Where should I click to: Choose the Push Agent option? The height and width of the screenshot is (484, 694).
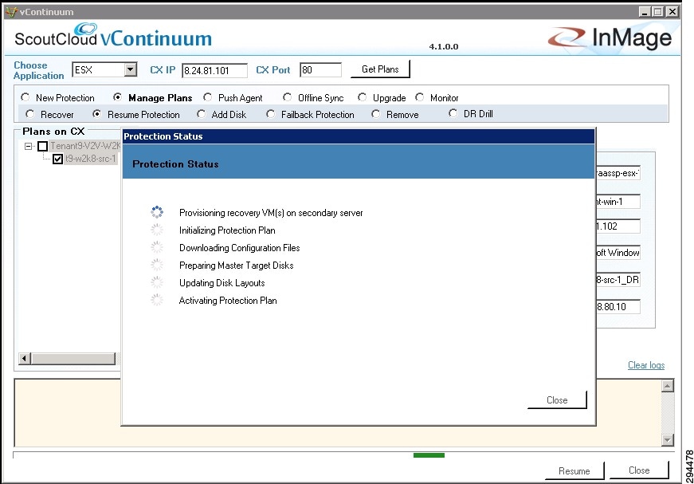pyautogui.click(x=207, y=97)
